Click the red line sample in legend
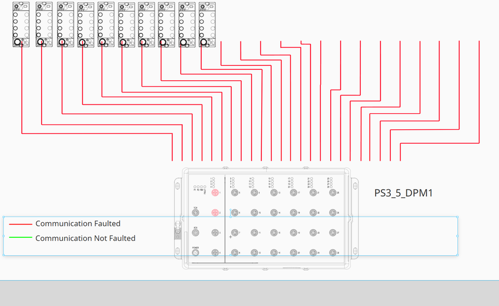 point(21,224)
